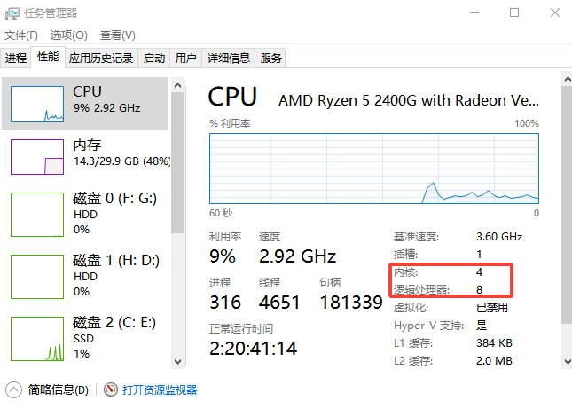This screenshot has height=409, width=572.
Task: Select the 内存 memory graph thumbnail
Action: click(37, 157)
